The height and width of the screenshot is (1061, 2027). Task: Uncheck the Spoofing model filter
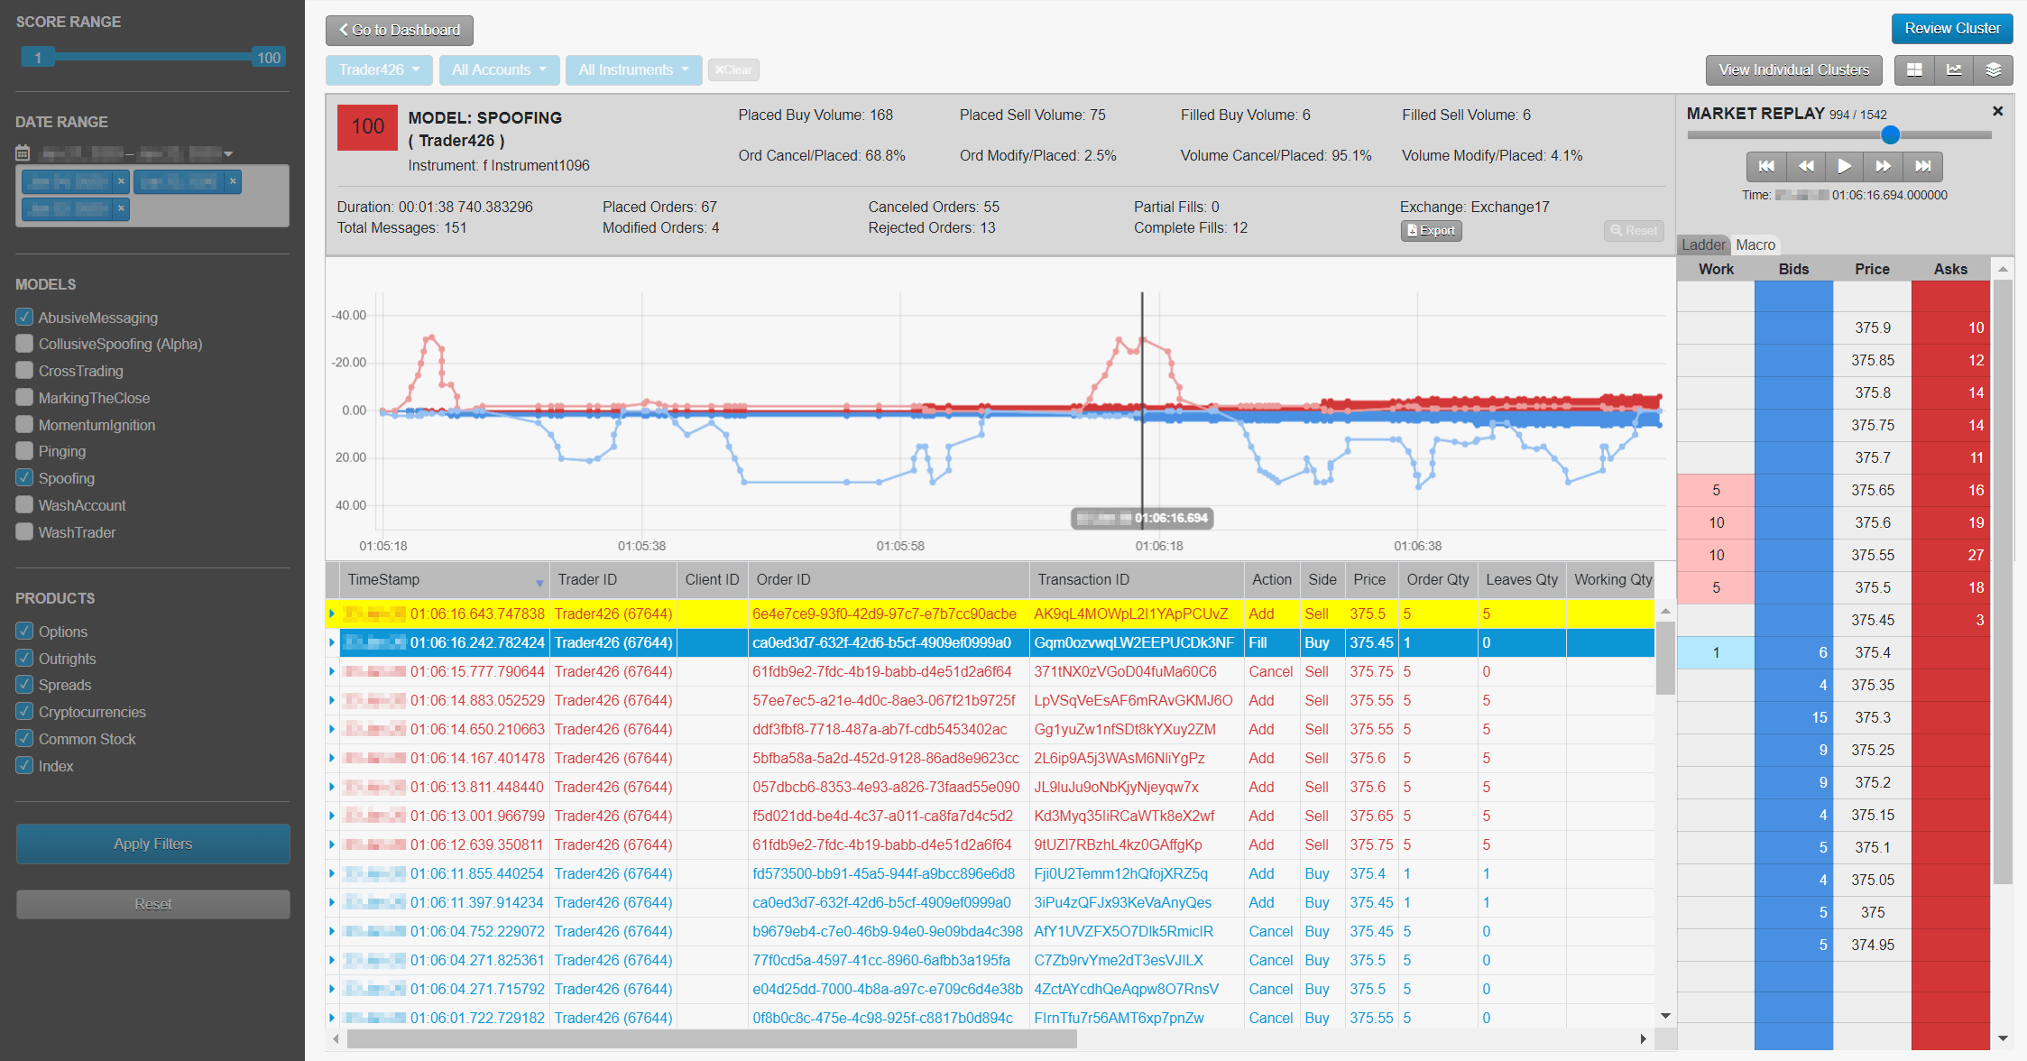tap(23, 477)
